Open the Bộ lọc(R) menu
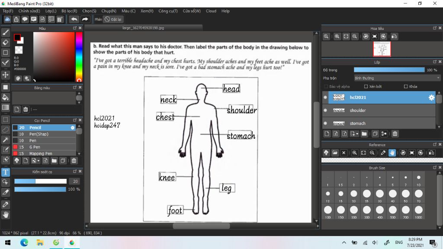This screenshot has height=249, width=443. [69, 11]
